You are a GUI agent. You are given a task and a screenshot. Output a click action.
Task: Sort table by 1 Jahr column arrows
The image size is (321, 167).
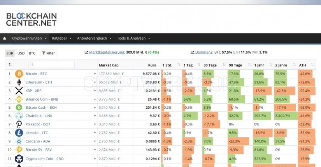tap(270, 65)
